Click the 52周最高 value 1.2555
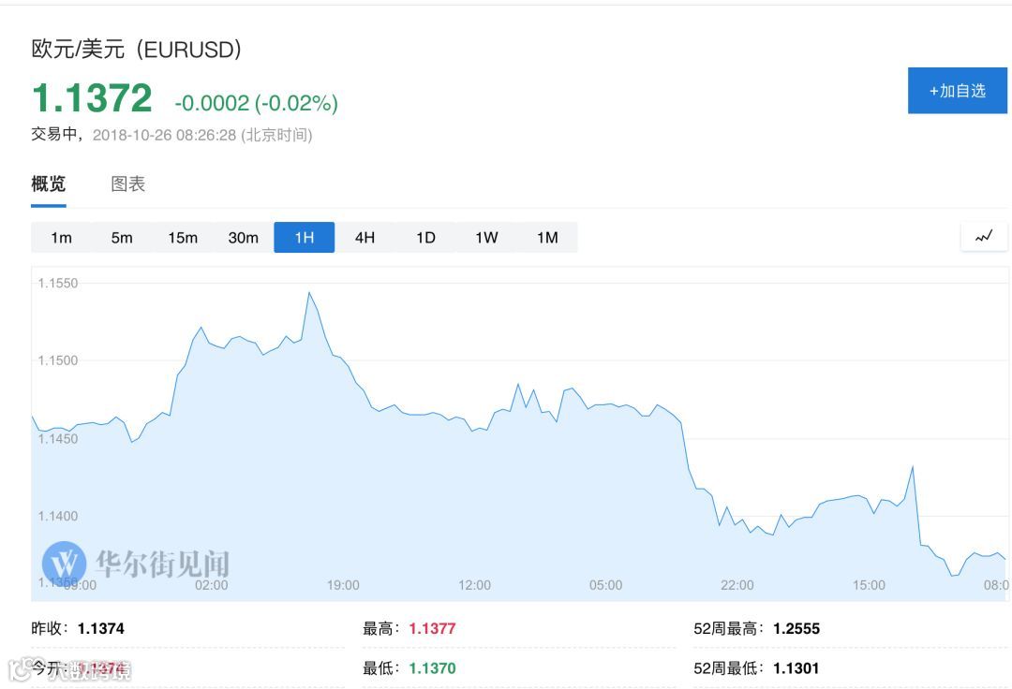The height and width of the screenshot is (689, 1012). (796, 629)
